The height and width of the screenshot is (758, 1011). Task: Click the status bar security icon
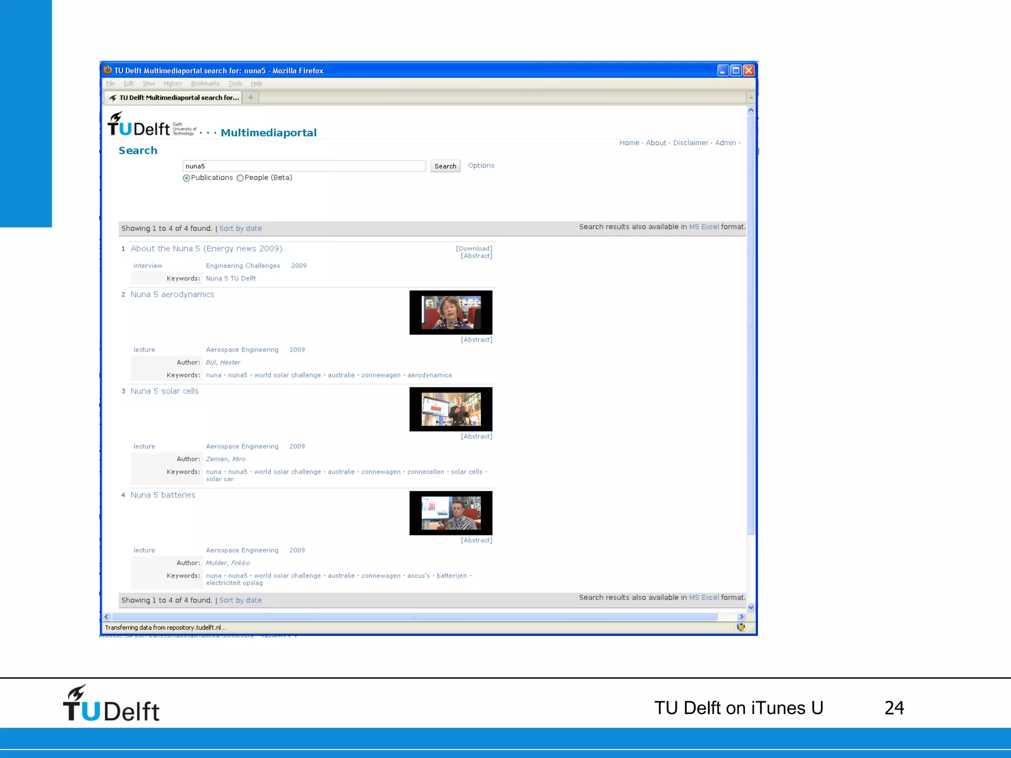coord(740,627)
